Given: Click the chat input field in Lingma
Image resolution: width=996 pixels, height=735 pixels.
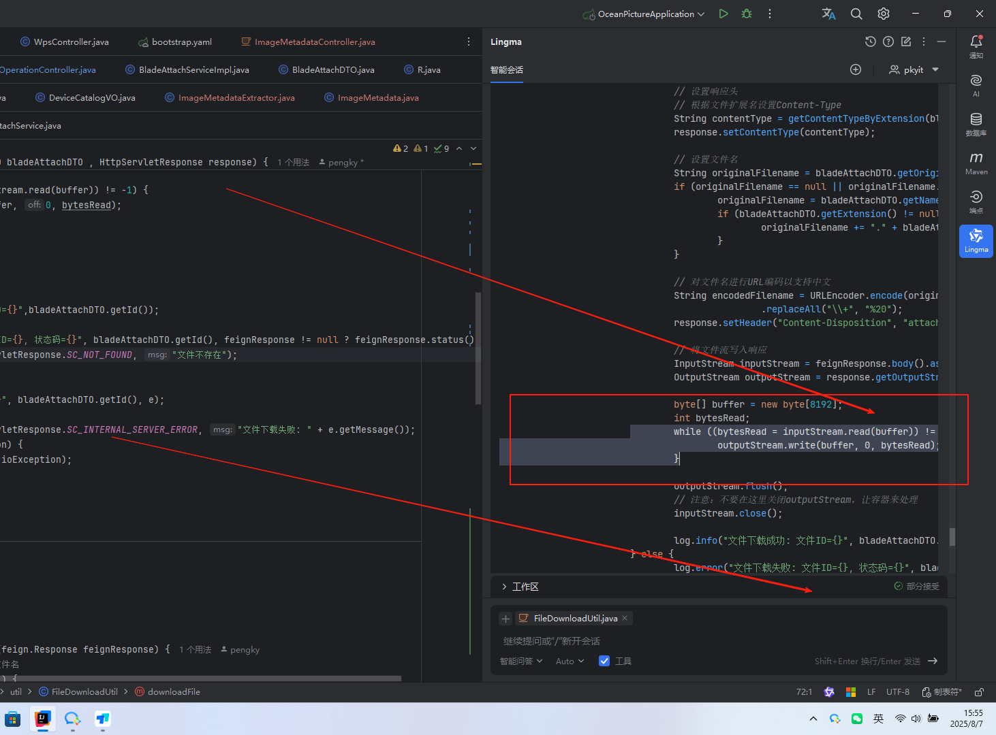Looking at the screenshot, I should point(719,641).
